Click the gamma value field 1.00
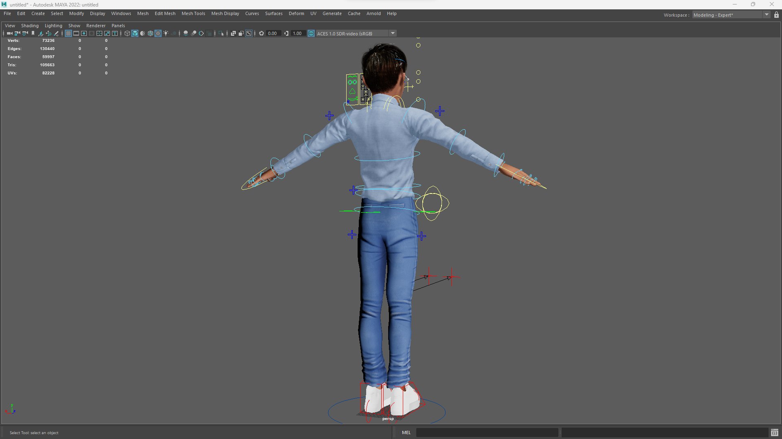This screenshot has width=782, height=439. tap(298, 33)
